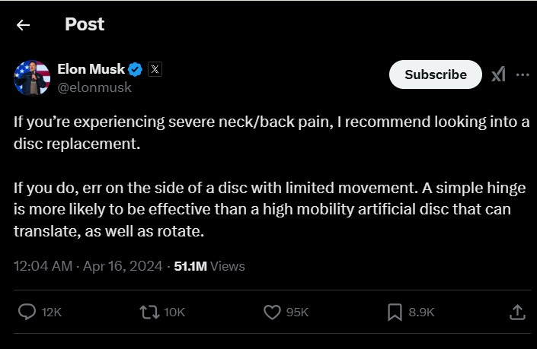Bookmark this post

(395, 312)
